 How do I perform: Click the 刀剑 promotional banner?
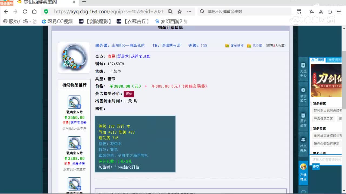tap(326, 80)
